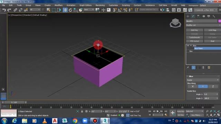Toggle Select and Manipulate tool
Image resolution: width=221 pixels, height=124 pixels.
click(103, 10)
